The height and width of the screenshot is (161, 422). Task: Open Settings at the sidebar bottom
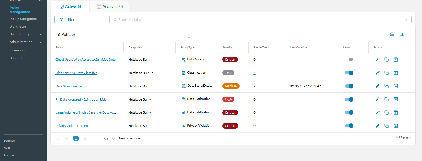(x=9, y=141)
